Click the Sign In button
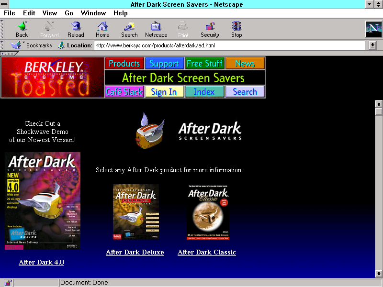Viewport: 383px width, 287px height. click(164, 92)
